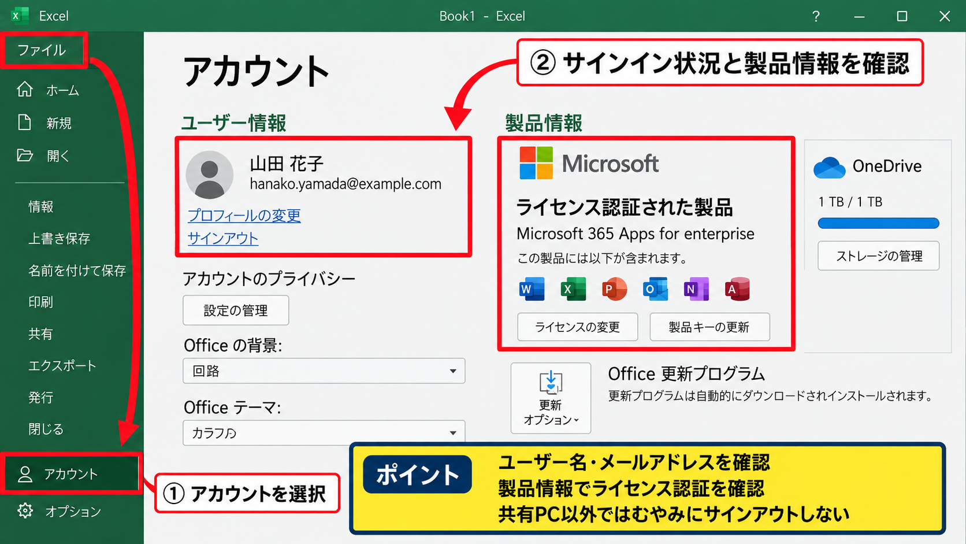Click the user name 山田 花子
The height and width of the screenshot is (544, 966).
tap(287, 164)
